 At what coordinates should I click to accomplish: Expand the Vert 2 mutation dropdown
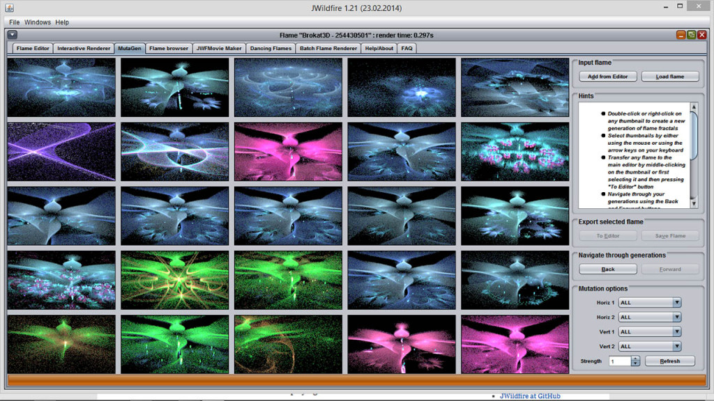tap(676, 346)
